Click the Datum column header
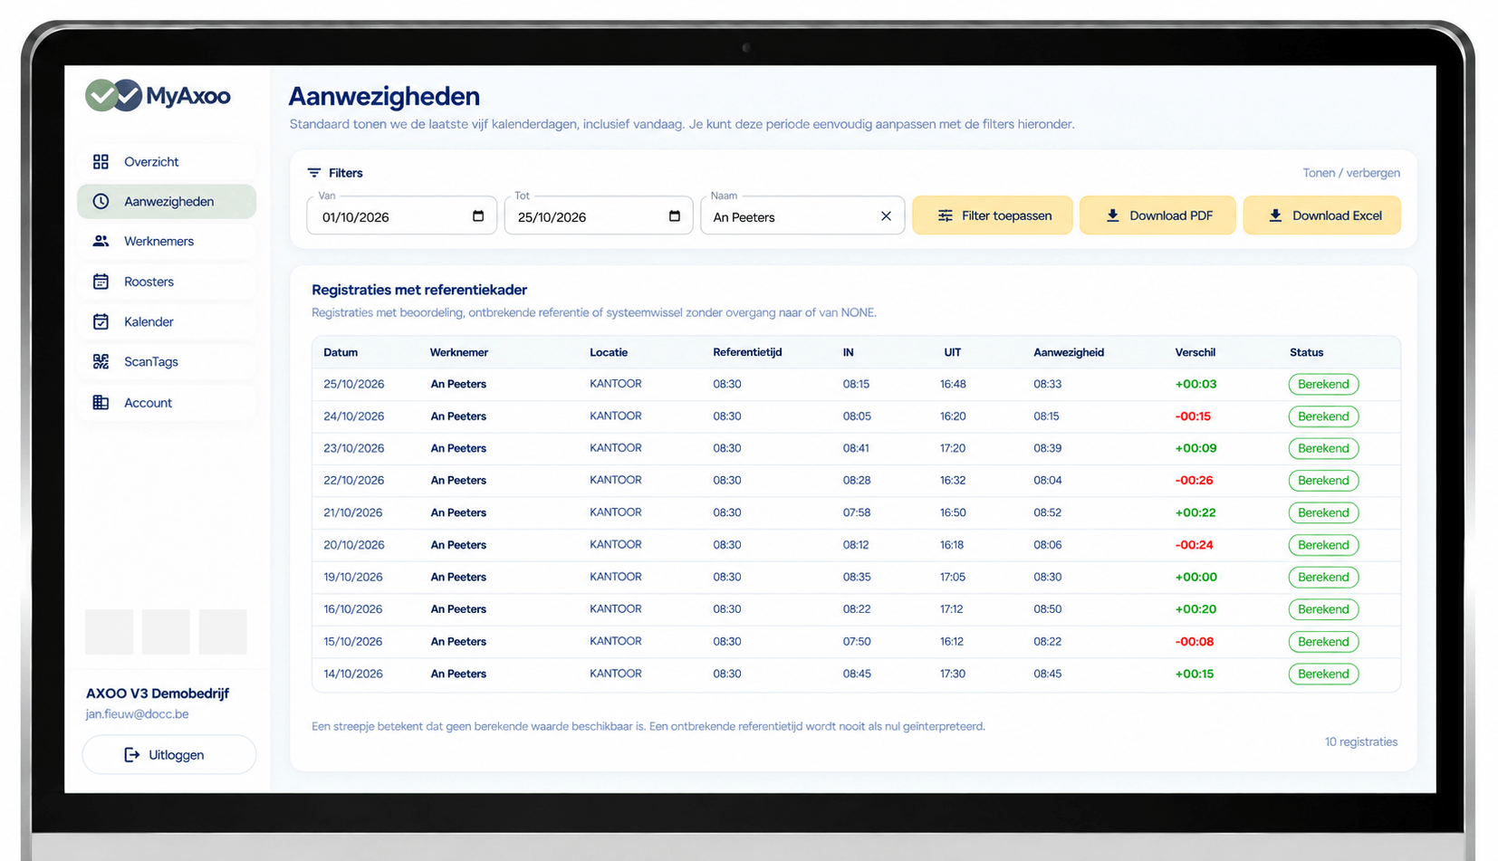This screenshot has height=861, width=1498. pos(341,352)
